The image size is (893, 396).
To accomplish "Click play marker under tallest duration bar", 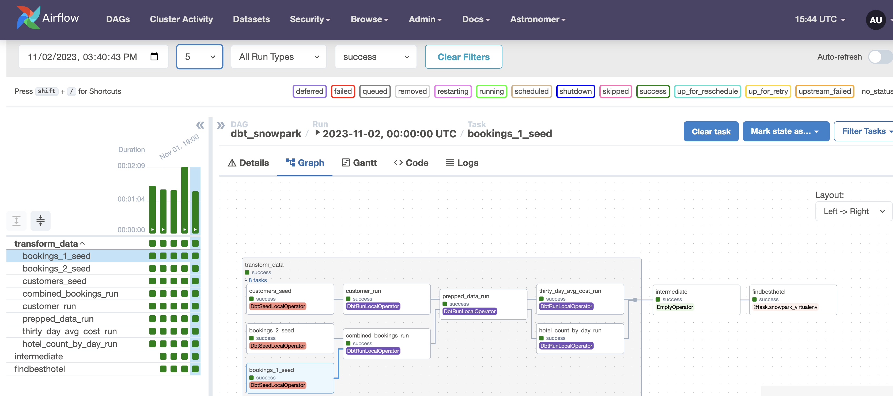I will (184, 230).
